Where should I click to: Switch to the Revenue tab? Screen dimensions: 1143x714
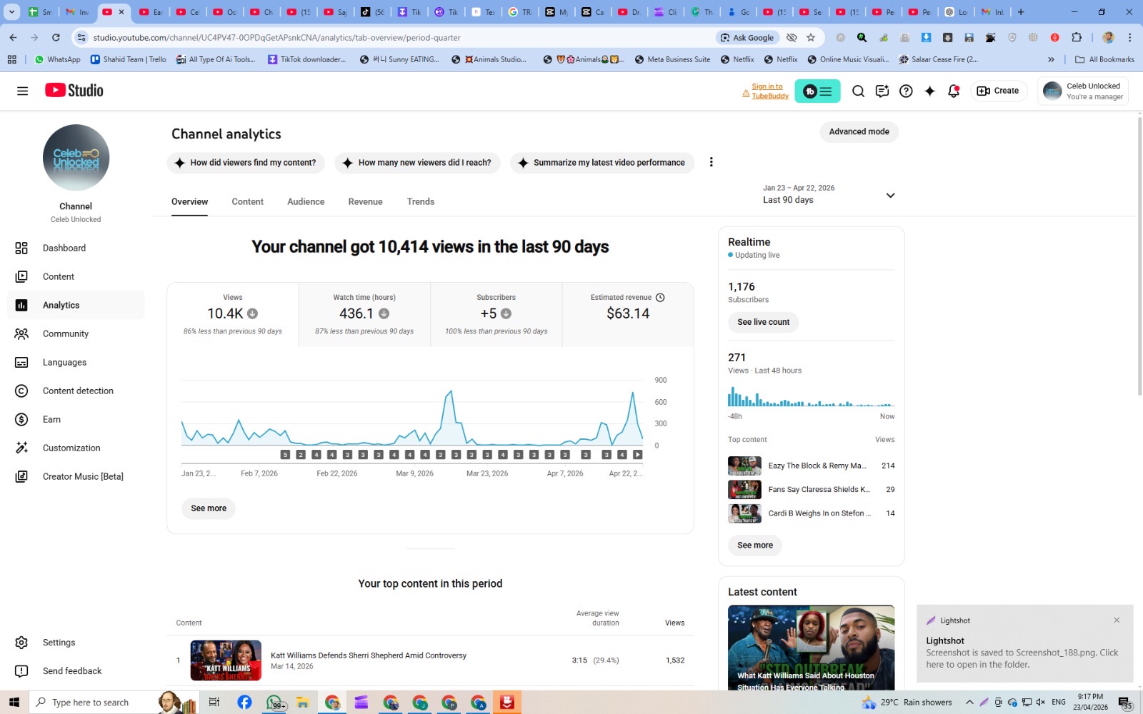click(x=365, y=202)
